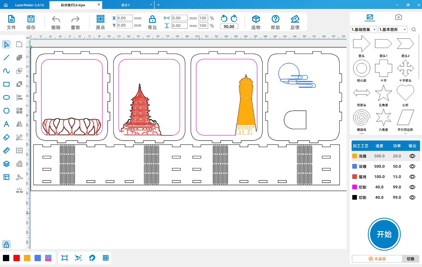Open the 1.基本图形 dropdown

click(393, 30)
